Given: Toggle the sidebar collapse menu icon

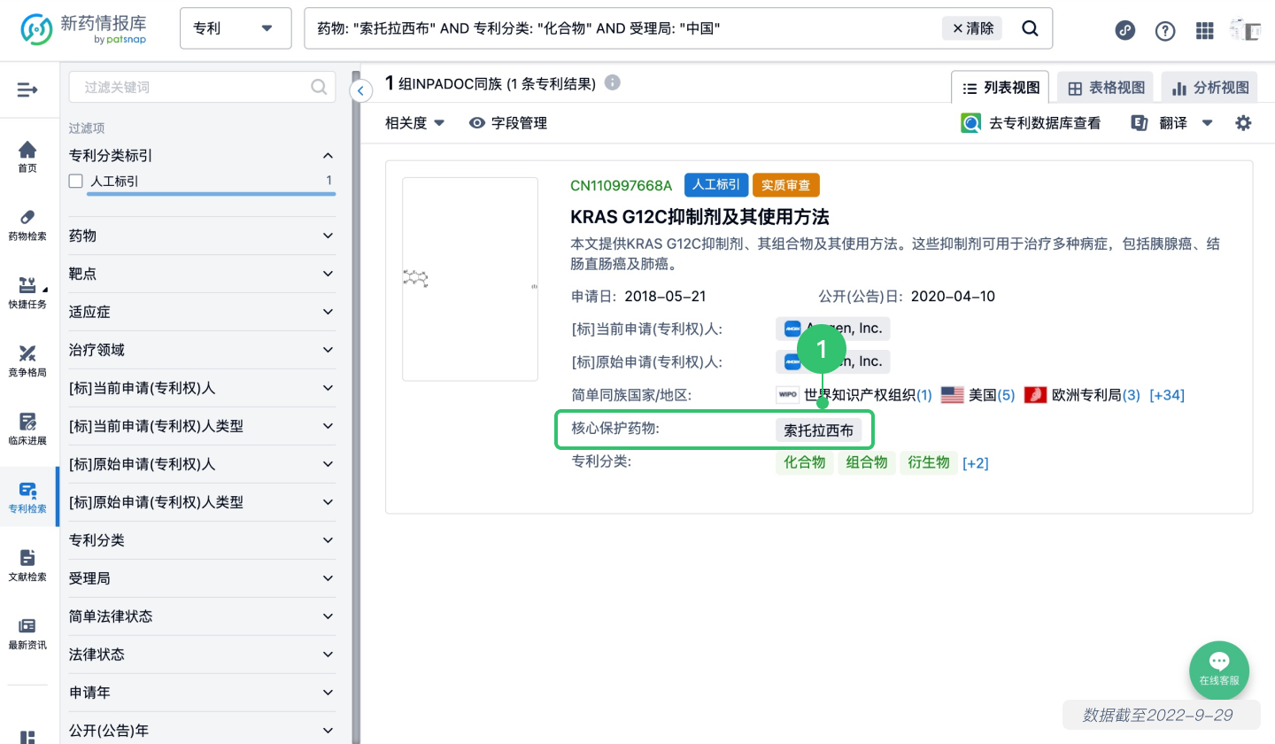Looking at the screenshot, I should click(27, 89).
